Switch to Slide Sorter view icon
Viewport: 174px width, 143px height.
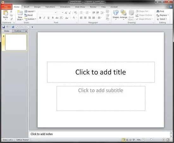coord(127,140)
